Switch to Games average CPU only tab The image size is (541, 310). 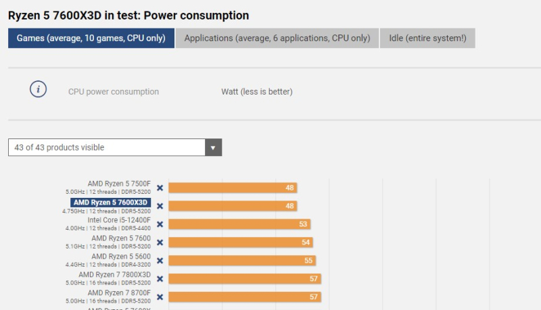[x=91, y=38]
